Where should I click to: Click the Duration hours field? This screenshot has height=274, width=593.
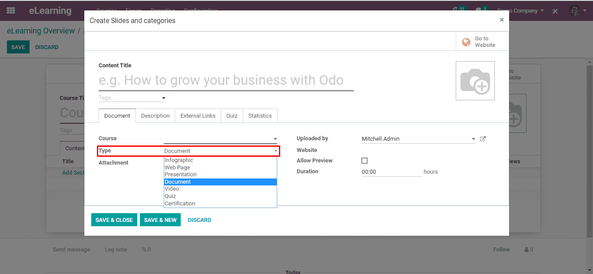(x=391, y=172)
